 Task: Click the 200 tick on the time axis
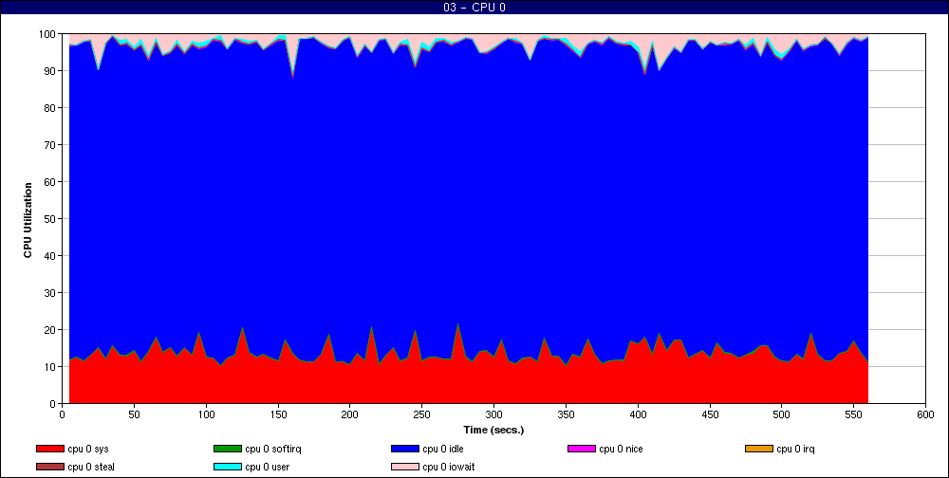coord(350,414)
